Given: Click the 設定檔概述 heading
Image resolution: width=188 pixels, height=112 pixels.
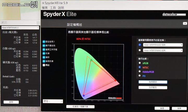Looking at the screenshot, I should point(74,25).
